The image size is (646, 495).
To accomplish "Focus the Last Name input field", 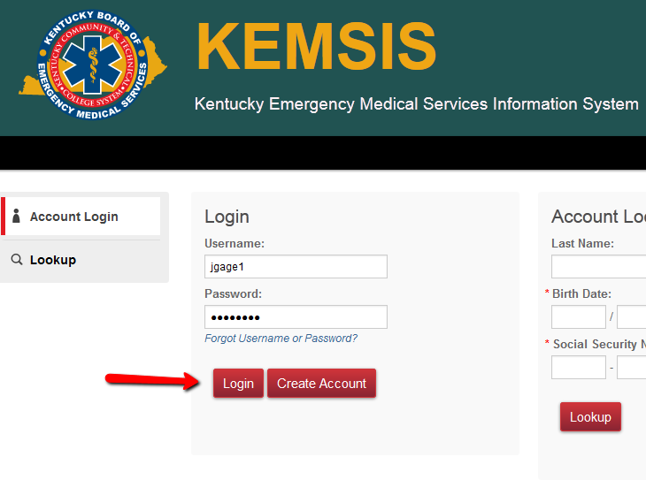I will [598, 267].
